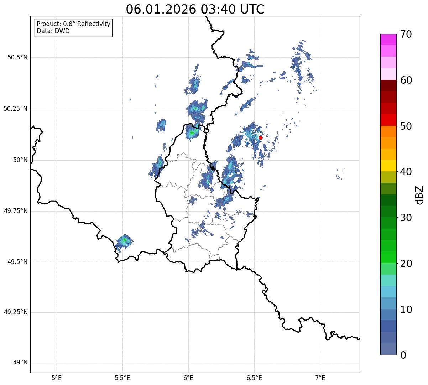Click the 49.75°N latitude label

pyautogui.click(x=16, y=211)
